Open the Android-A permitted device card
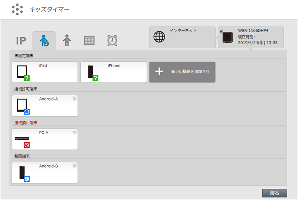298x200 pixels. click(45, 106)
